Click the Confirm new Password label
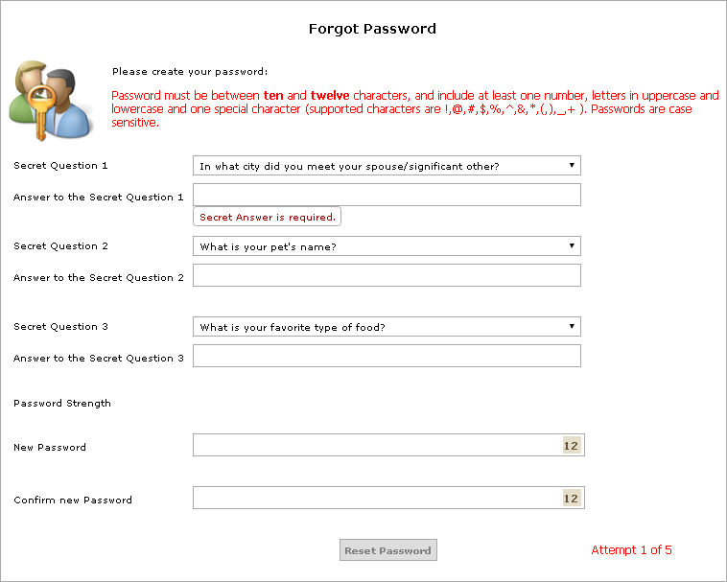727x582 pixels. (x=73, y=501)
